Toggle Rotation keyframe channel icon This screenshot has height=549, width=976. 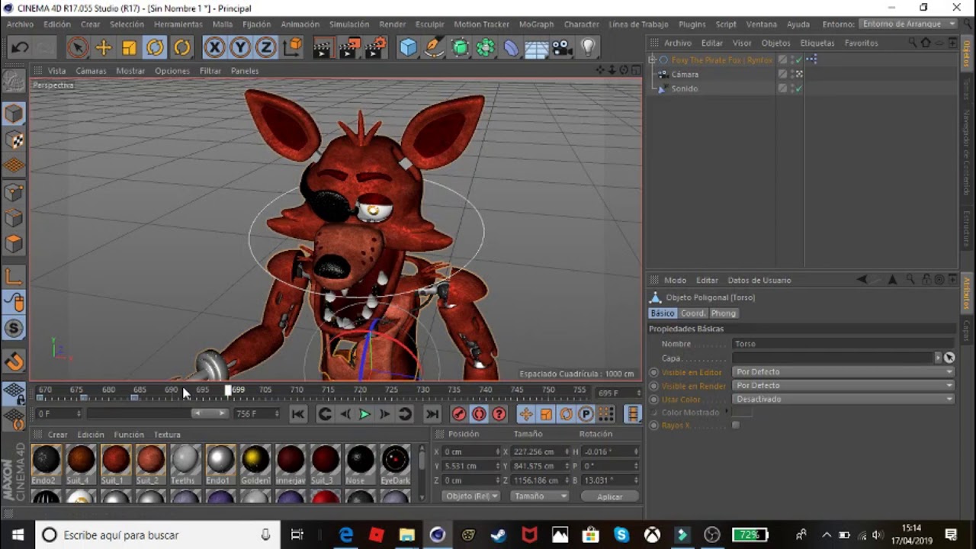pyautogui.click(x=566, y=414)
